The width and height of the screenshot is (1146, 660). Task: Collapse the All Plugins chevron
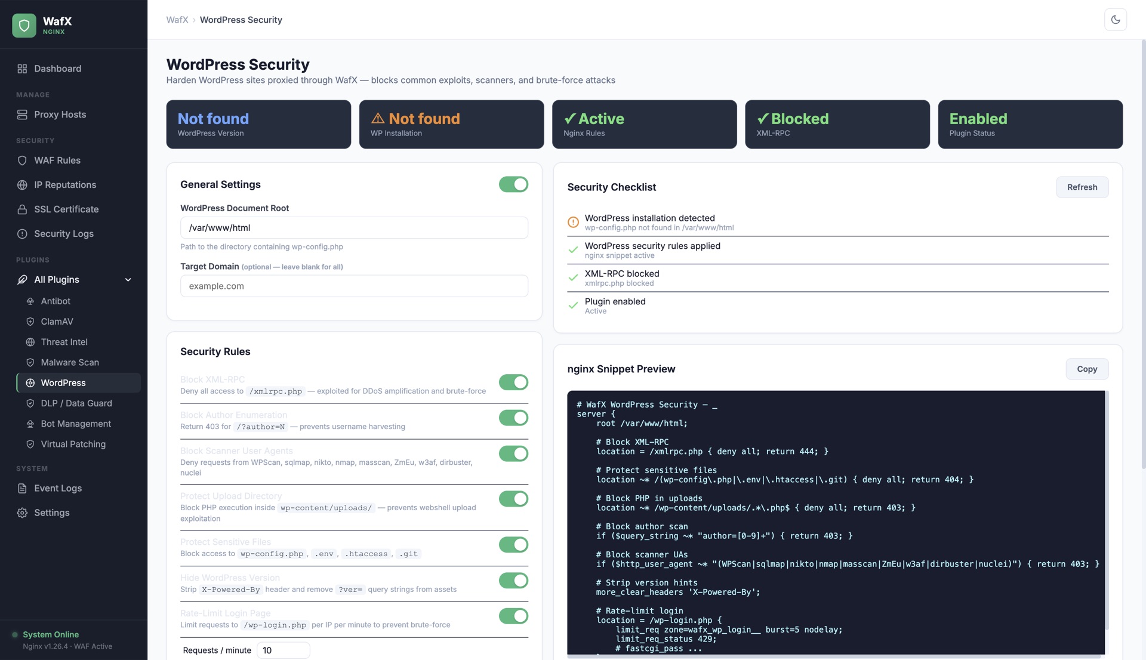(x=128, y=280)
